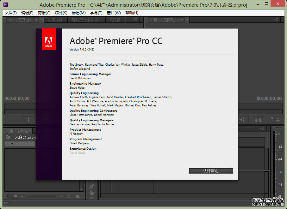Screen dimensions: 287x209
Task: Open the 字幕(T) menu
Action: pyautogui.click(x=96, y=13)
